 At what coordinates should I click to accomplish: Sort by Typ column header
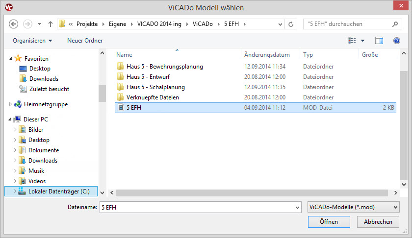[x=308, y=55]
